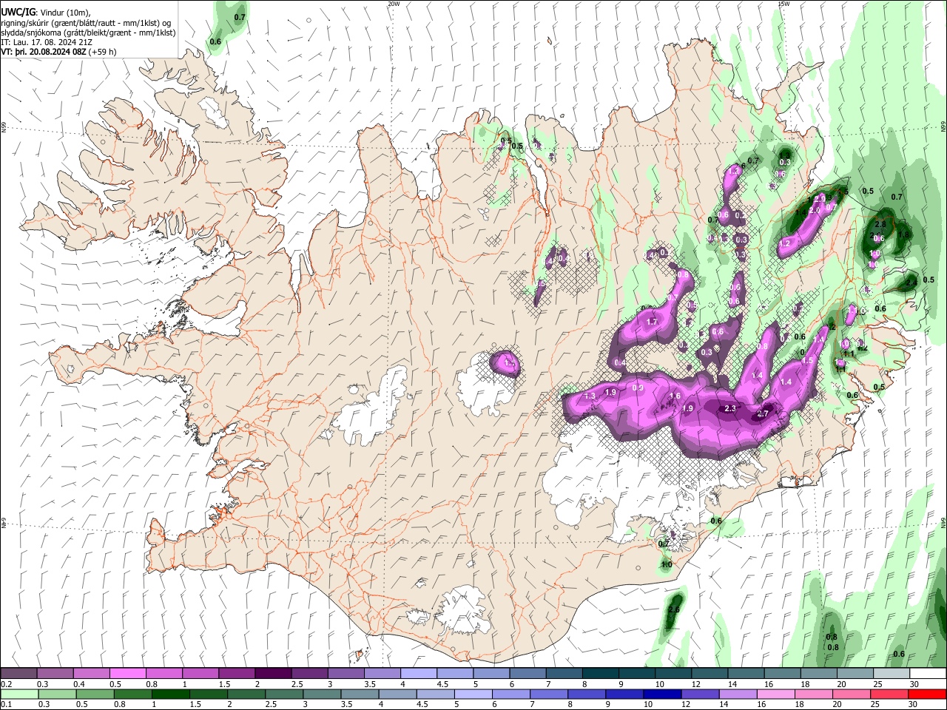Select the dark plum 0.2 swatch in the upper legend
Viewport: 947px width, 710px height.
[x=18, y=674]
